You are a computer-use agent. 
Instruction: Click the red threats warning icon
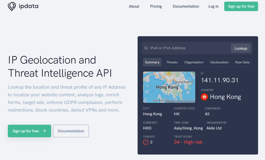(x=146, y=142)
